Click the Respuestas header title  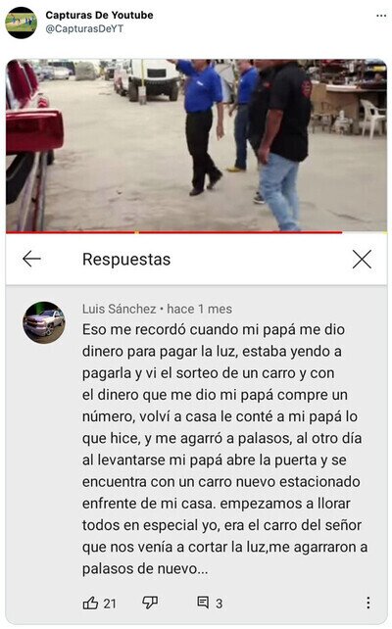126,259
